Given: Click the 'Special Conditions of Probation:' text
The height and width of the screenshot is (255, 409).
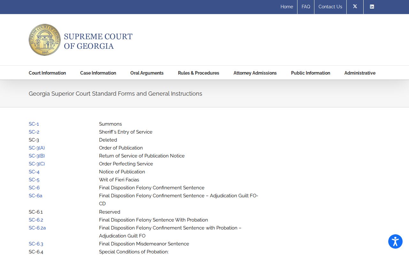Looking at the screenshot, I should pos(134,252).
